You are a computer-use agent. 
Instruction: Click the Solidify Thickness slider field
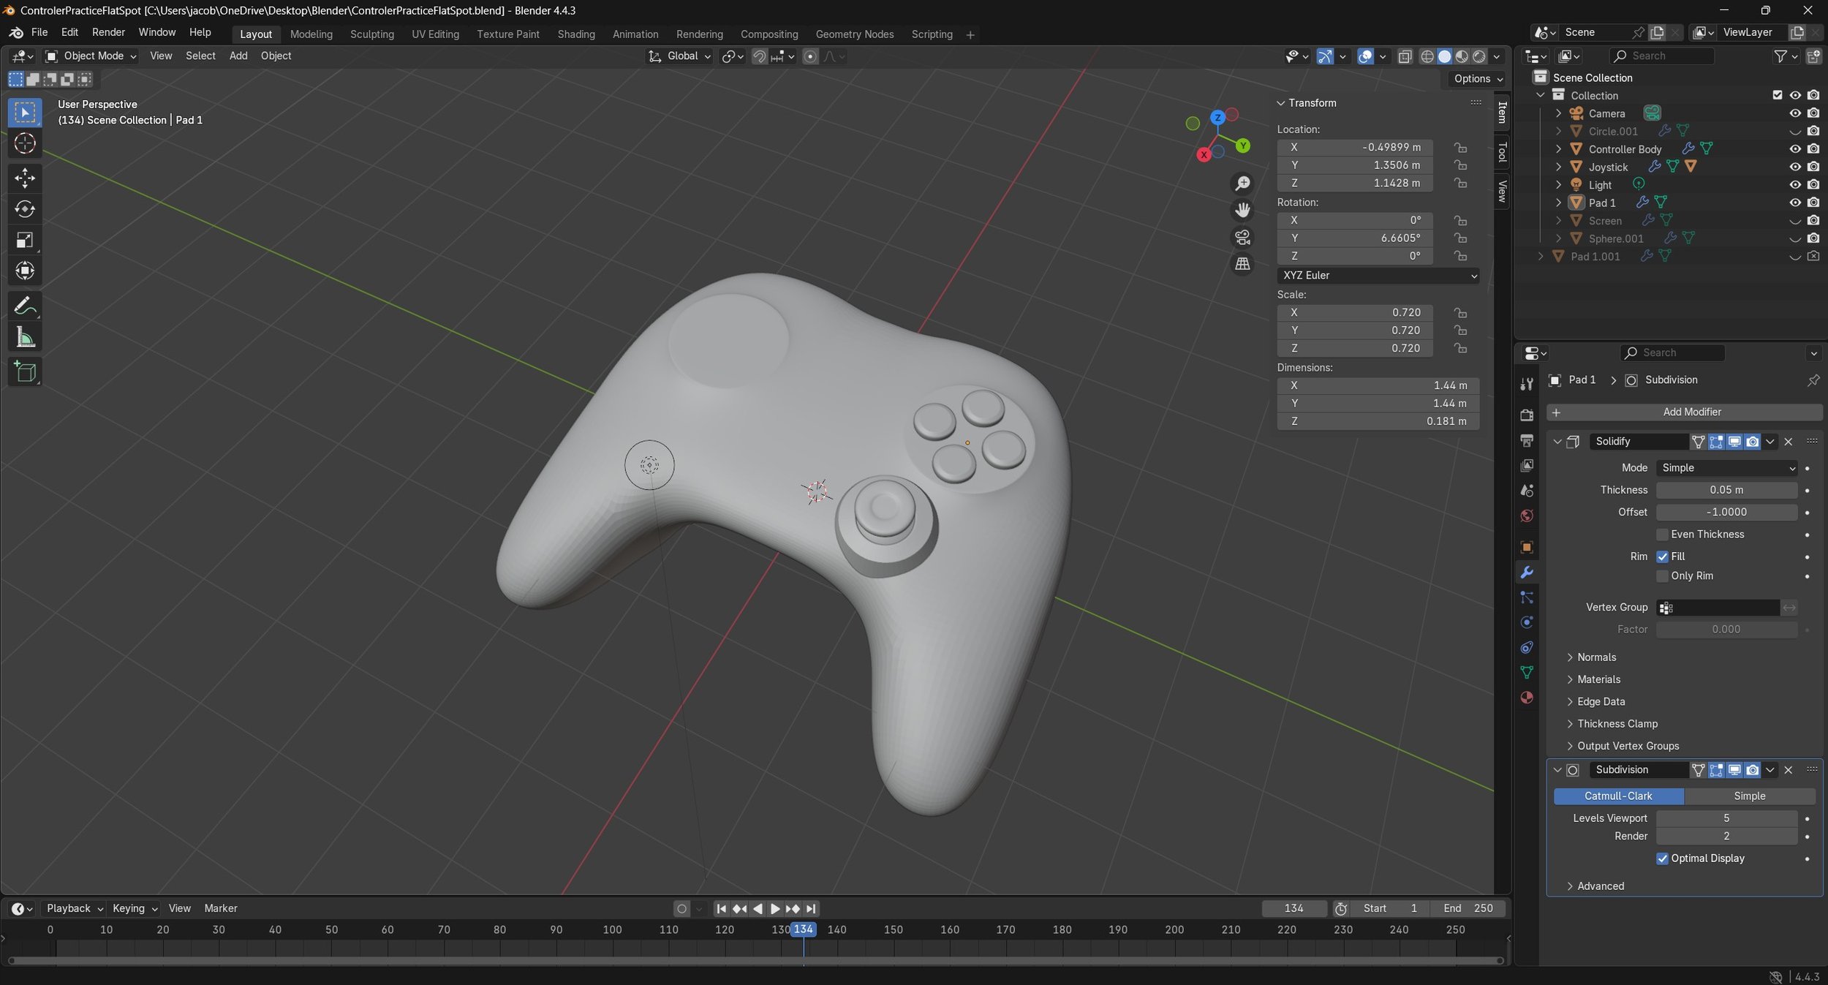point(1726,490)
